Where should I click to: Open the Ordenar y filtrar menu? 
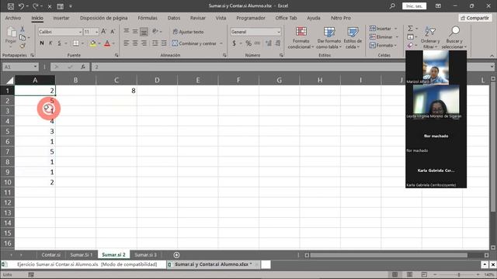point(430,38)
